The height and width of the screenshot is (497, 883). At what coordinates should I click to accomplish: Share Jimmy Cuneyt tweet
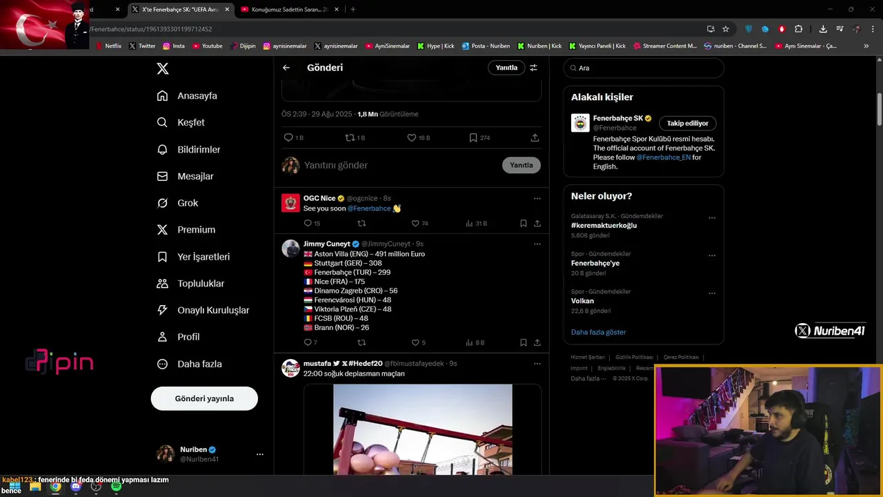pyautogui.click(x=537, y=342)
